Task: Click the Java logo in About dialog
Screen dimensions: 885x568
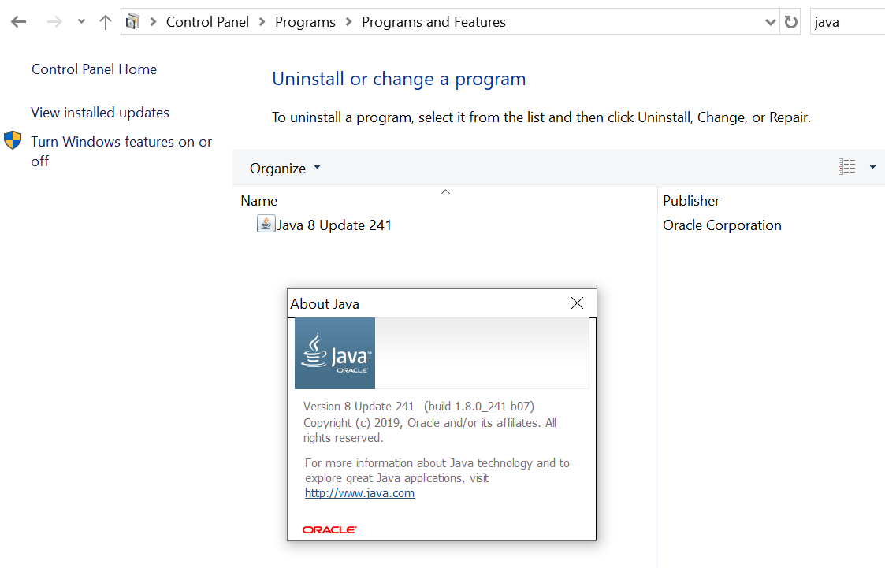Action: pos(335,353)
